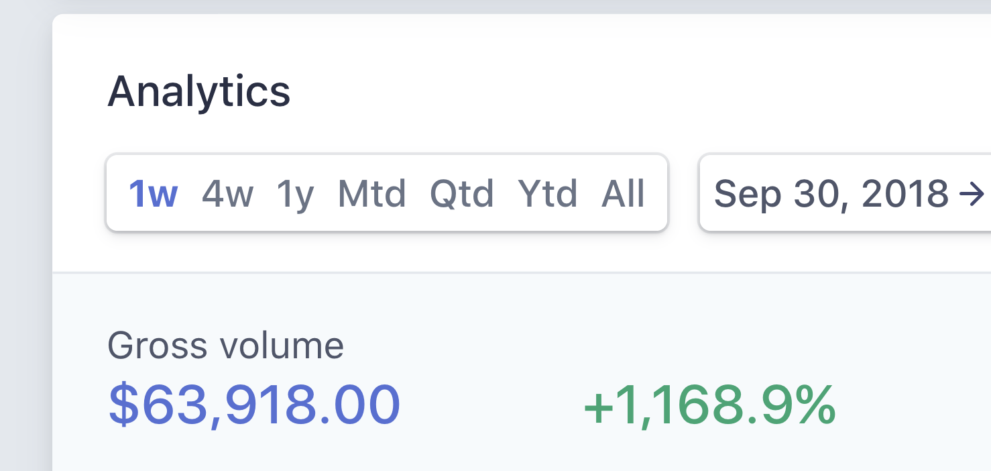991x471 pixels.
Task: Pick the Ytd time range
Action: pos(547,194)
